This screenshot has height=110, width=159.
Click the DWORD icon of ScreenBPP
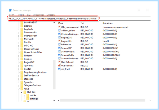click(59, 48)
